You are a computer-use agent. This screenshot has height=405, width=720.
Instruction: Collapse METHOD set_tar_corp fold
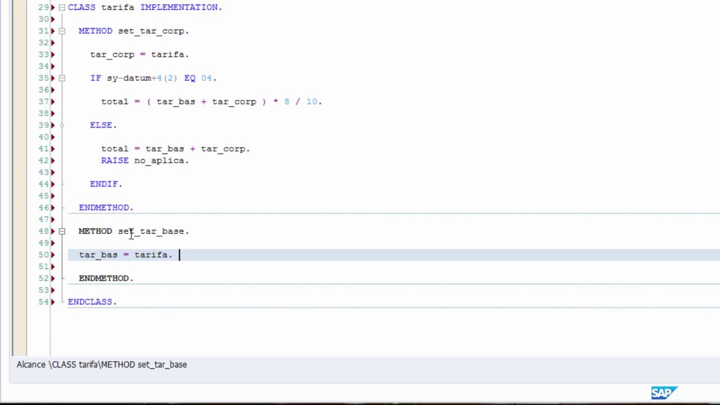tap(62, 31)
